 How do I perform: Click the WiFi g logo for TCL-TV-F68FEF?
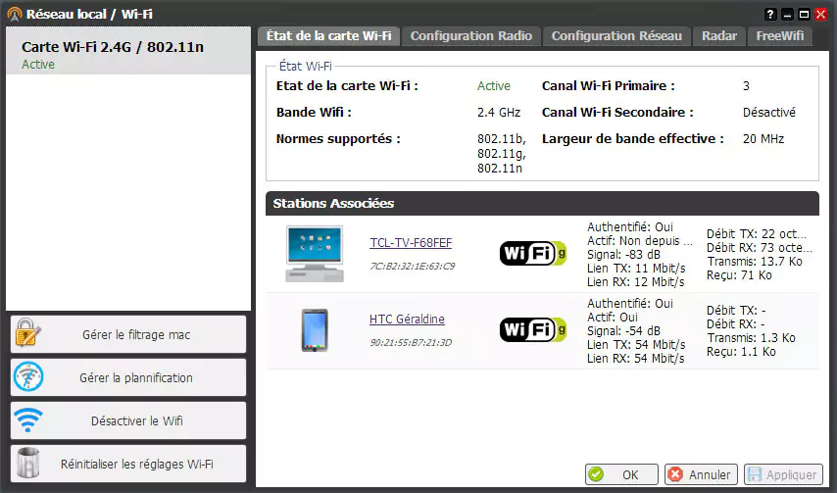click(533, 253)
